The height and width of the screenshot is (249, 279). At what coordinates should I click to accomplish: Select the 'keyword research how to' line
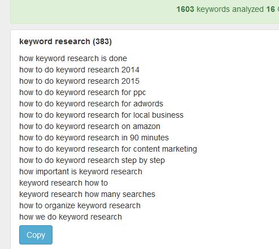[64, 183]
